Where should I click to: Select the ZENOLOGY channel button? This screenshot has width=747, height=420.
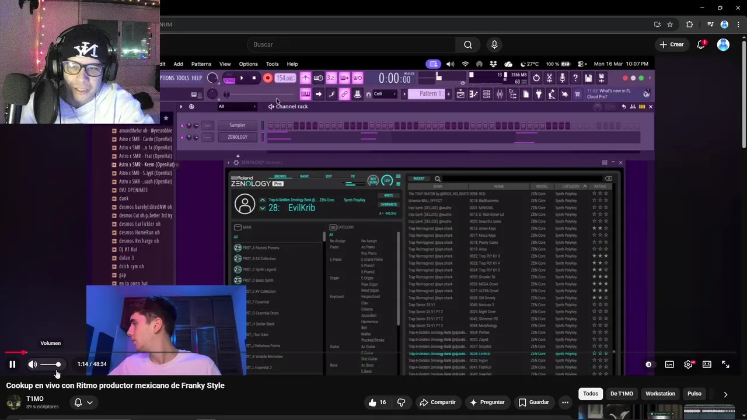pyautogui.click(x=238, y=138)
